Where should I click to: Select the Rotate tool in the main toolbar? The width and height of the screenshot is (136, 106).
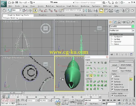click(4, 11)
